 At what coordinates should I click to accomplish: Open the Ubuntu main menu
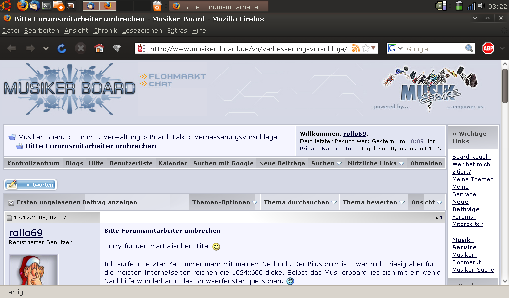pyautogui.click(x=6, y=6)
